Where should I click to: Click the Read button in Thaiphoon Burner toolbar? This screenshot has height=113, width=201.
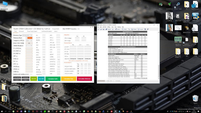point(117,29)
